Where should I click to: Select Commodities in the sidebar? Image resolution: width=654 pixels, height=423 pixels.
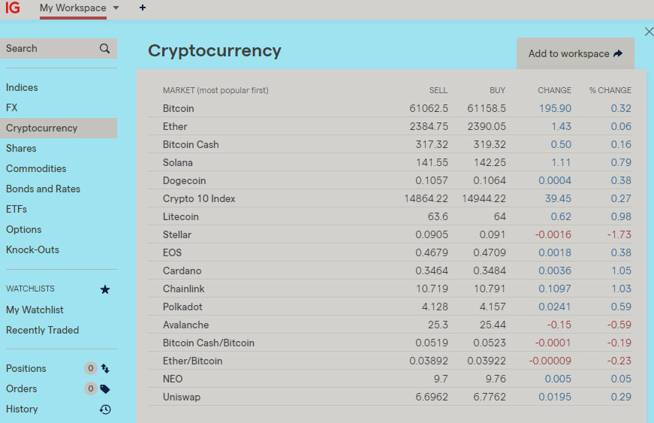[x=36, y=169]
